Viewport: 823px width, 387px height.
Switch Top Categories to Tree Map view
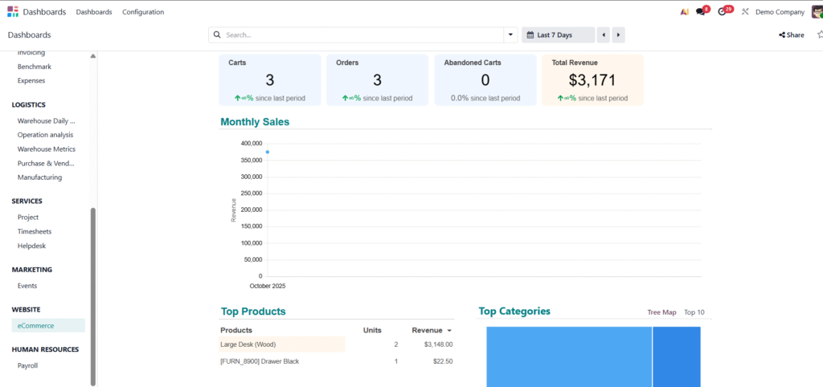[x=661, y=312]
